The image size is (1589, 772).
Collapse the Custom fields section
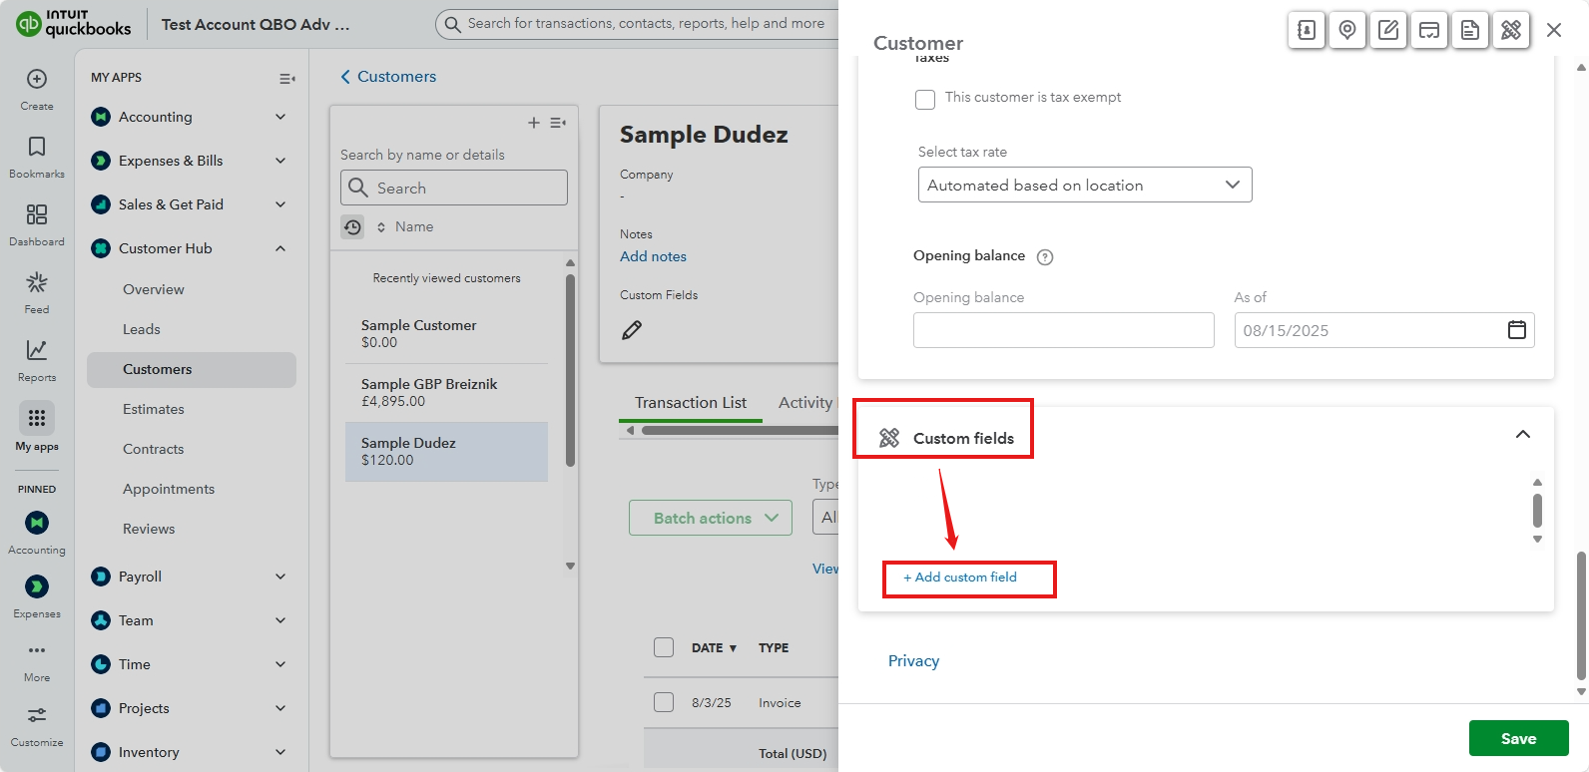tap(1522, 435)
